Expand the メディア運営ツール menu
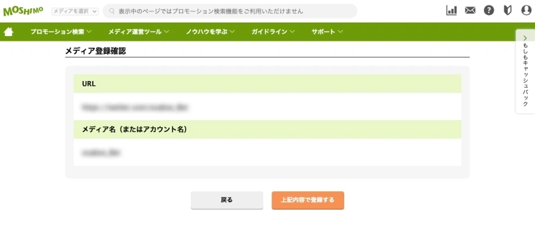535x225 pixels. point(139,32)
